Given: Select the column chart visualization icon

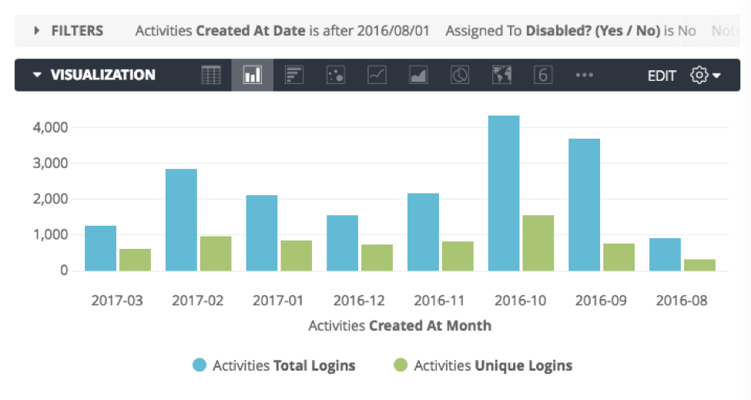Looking at the screenshot, I should (x=253, y=76).
